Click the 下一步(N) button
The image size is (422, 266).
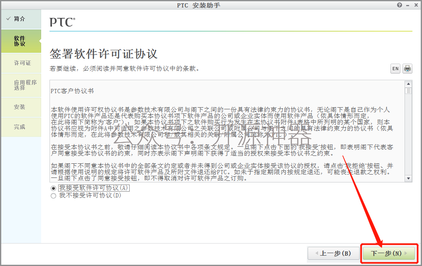click(389, 254)
